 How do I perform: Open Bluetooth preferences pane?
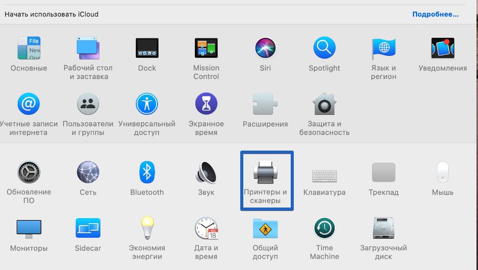(147, 173)
